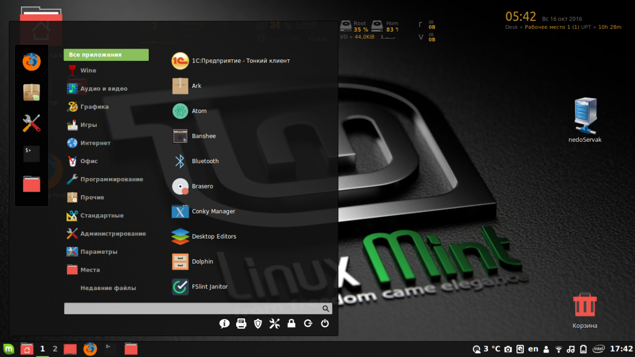This screenshot has height=357, width=635.
Task: Open the weather applet showing 3 °C
Action: tap(486, 349)
